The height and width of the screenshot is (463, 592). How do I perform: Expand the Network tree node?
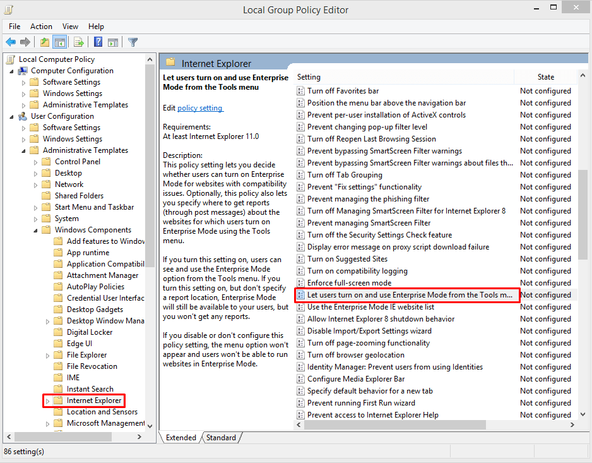coord(35,185)
